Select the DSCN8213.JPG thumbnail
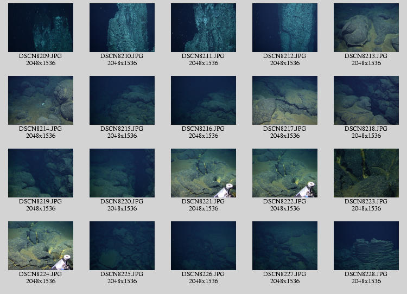 click(366, 28)
